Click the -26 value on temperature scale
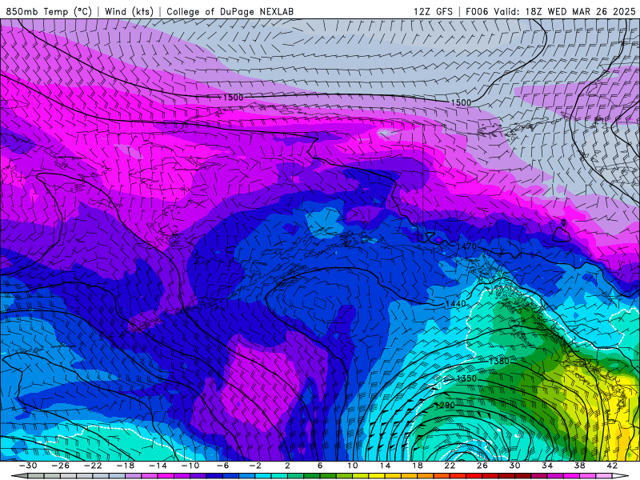Viewport: 640px width, 480px height. pos(61,466)
